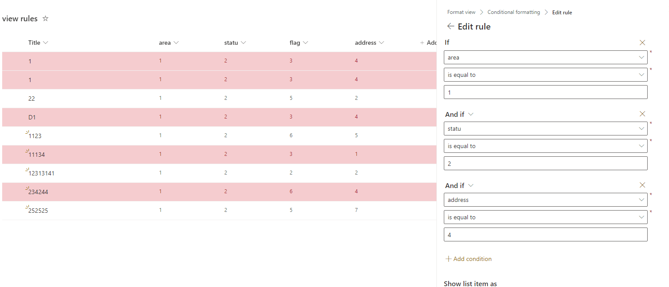Open area column header menu
This screenshot has width=669, height=287.
coord(169,43)
